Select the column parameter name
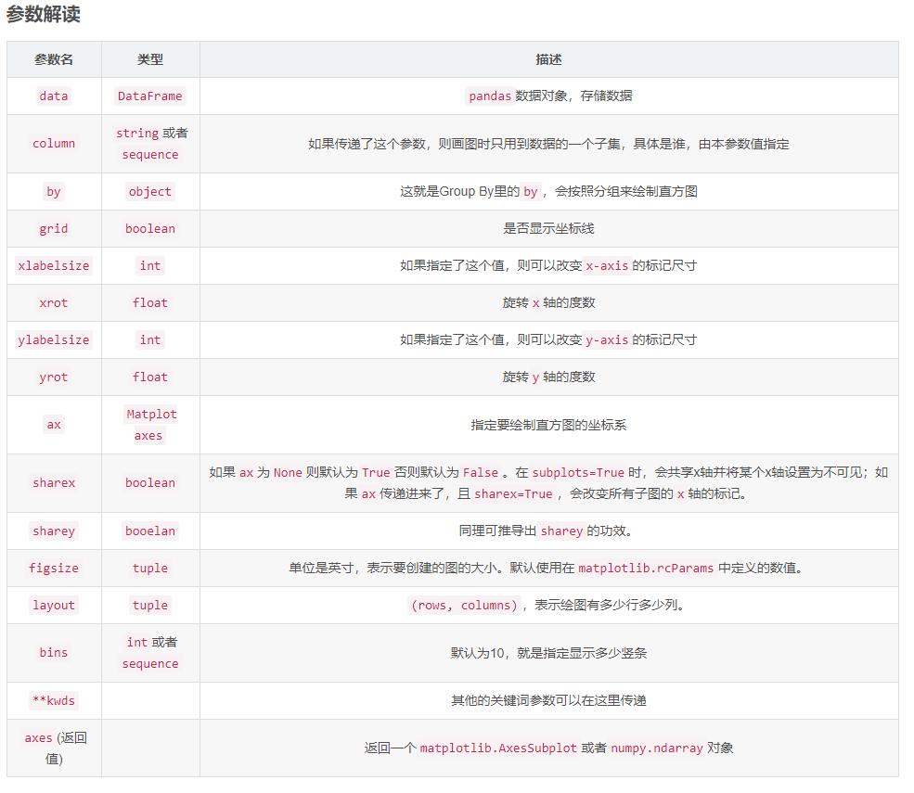Screen dimensions: 914x793 click(x=53, y=144)
